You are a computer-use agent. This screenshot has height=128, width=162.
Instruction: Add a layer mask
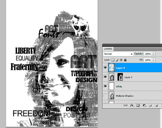pos(138,105)
